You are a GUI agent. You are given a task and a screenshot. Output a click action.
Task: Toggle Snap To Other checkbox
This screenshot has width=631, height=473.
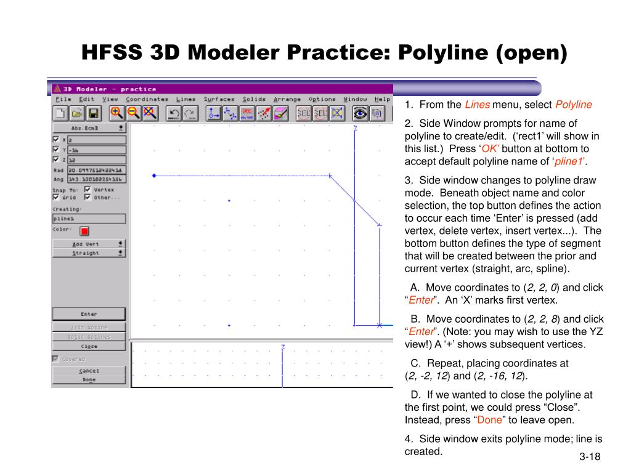coord(88,197)
